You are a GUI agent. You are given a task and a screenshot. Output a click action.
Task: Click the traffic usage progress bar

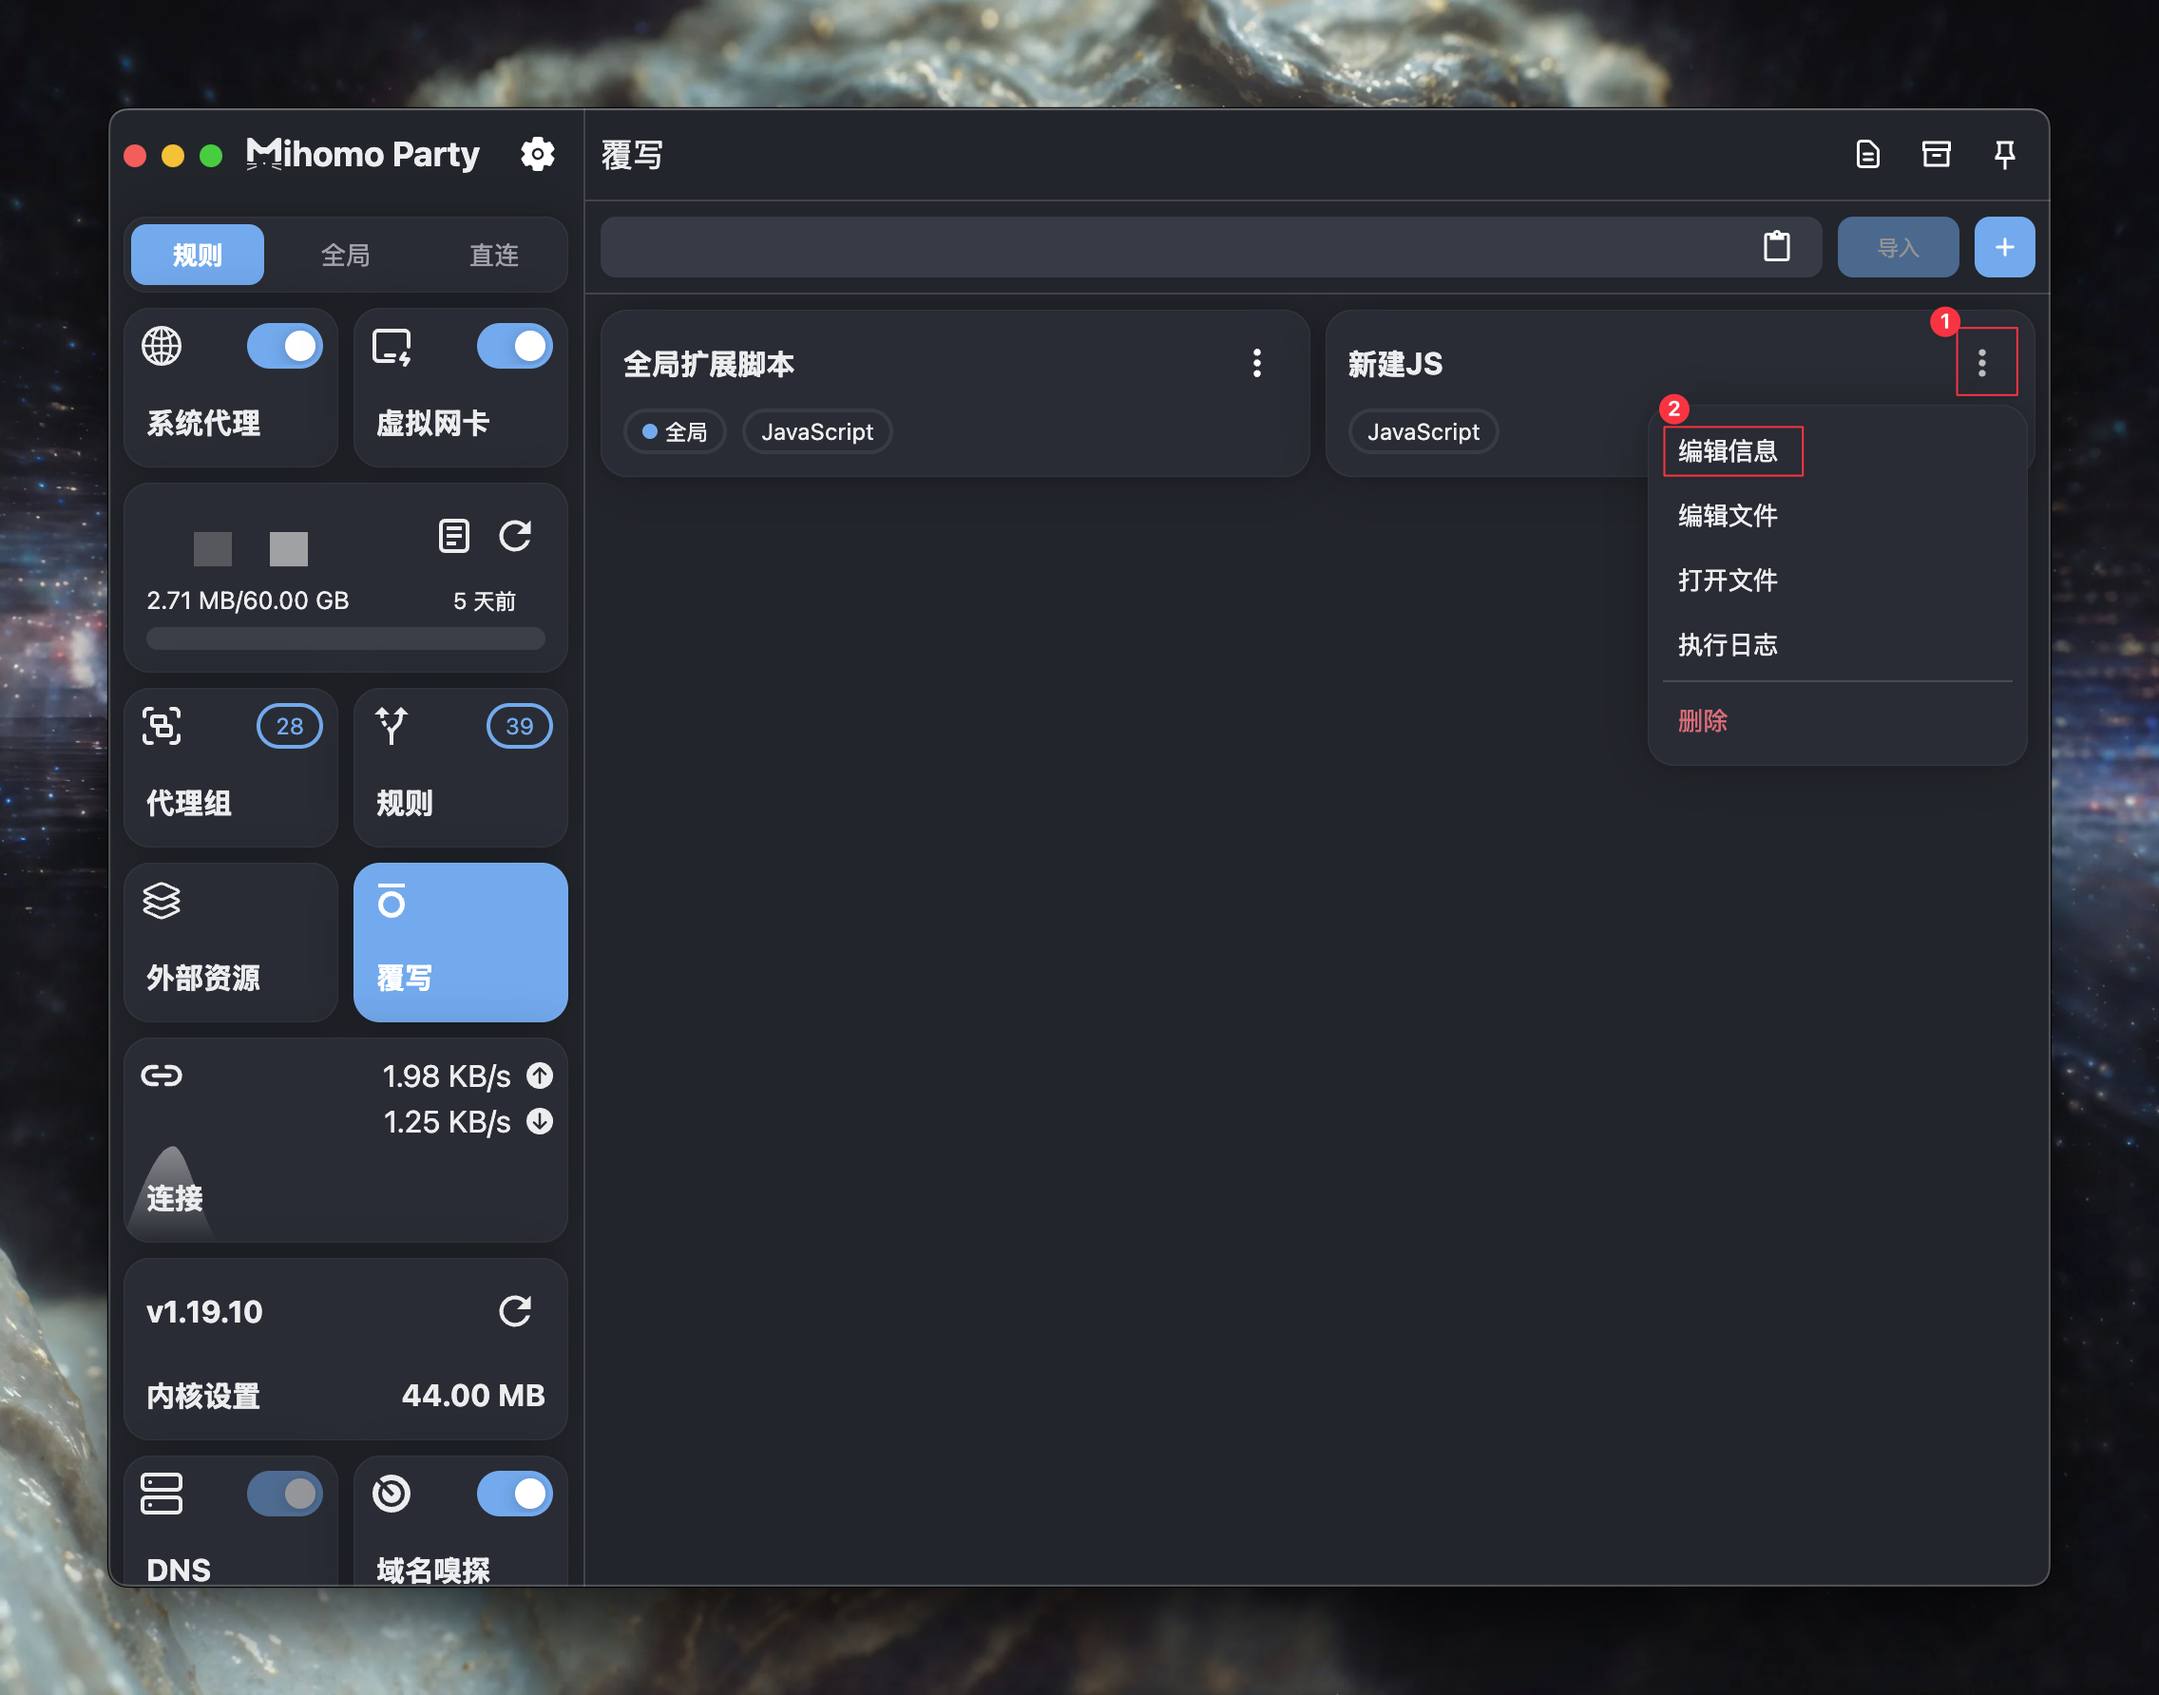pyautogui.click(x=346, y=638)
